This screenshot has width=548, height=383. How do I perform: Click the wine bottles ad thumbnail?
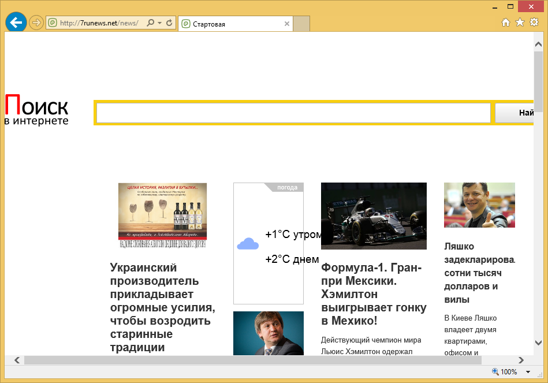click(x=162, y=215)
